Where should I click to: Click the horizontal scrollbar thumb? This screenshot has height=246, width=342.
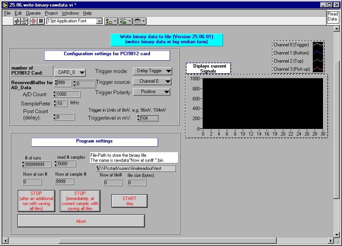[x=167, y=241]
